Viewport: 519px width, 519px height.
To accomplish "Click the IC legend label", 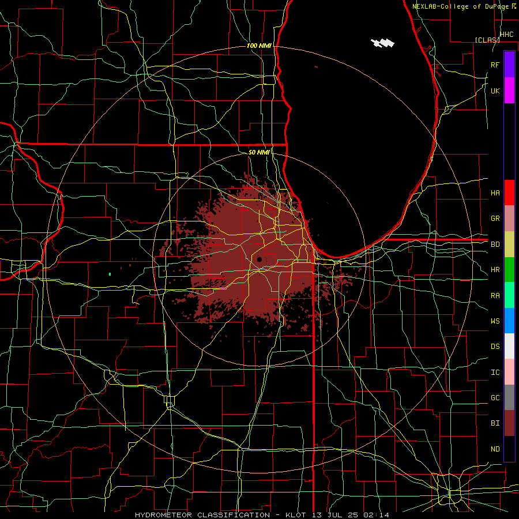I will pos(495,372).
